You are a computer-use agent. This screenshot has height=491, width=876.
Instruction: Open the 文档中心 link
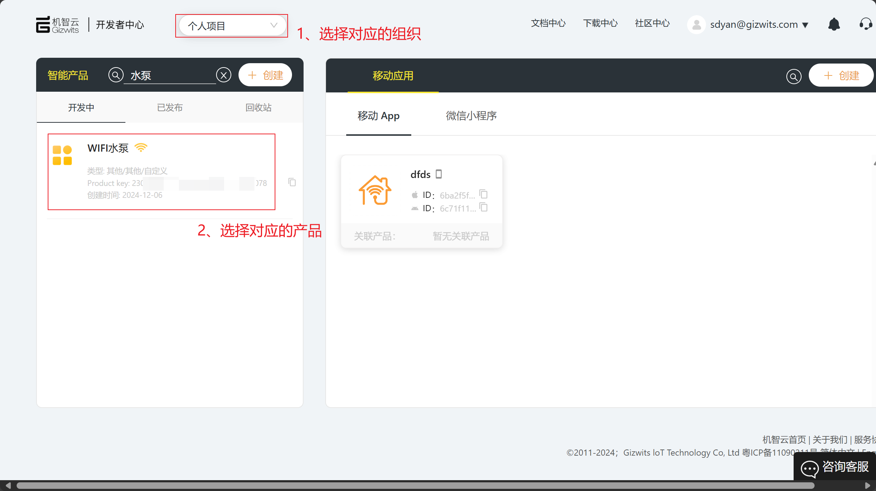click(x=548, y=23)
